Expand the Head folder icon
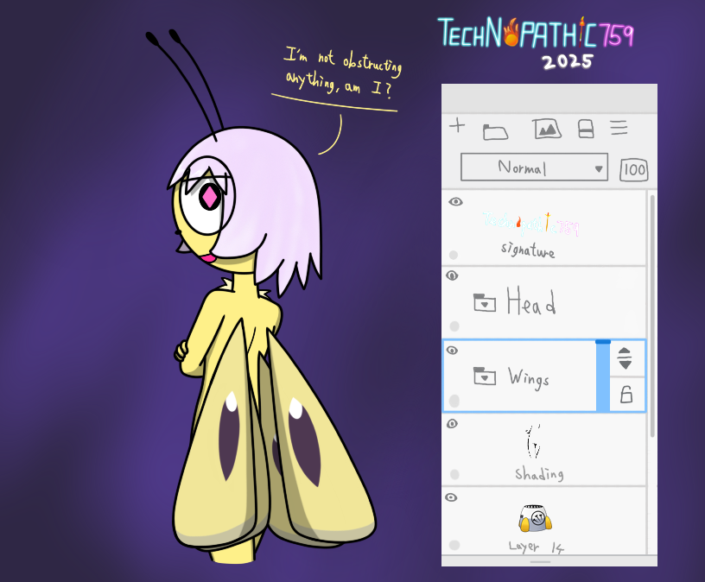705x582 pixels. (x=485, y=302)
